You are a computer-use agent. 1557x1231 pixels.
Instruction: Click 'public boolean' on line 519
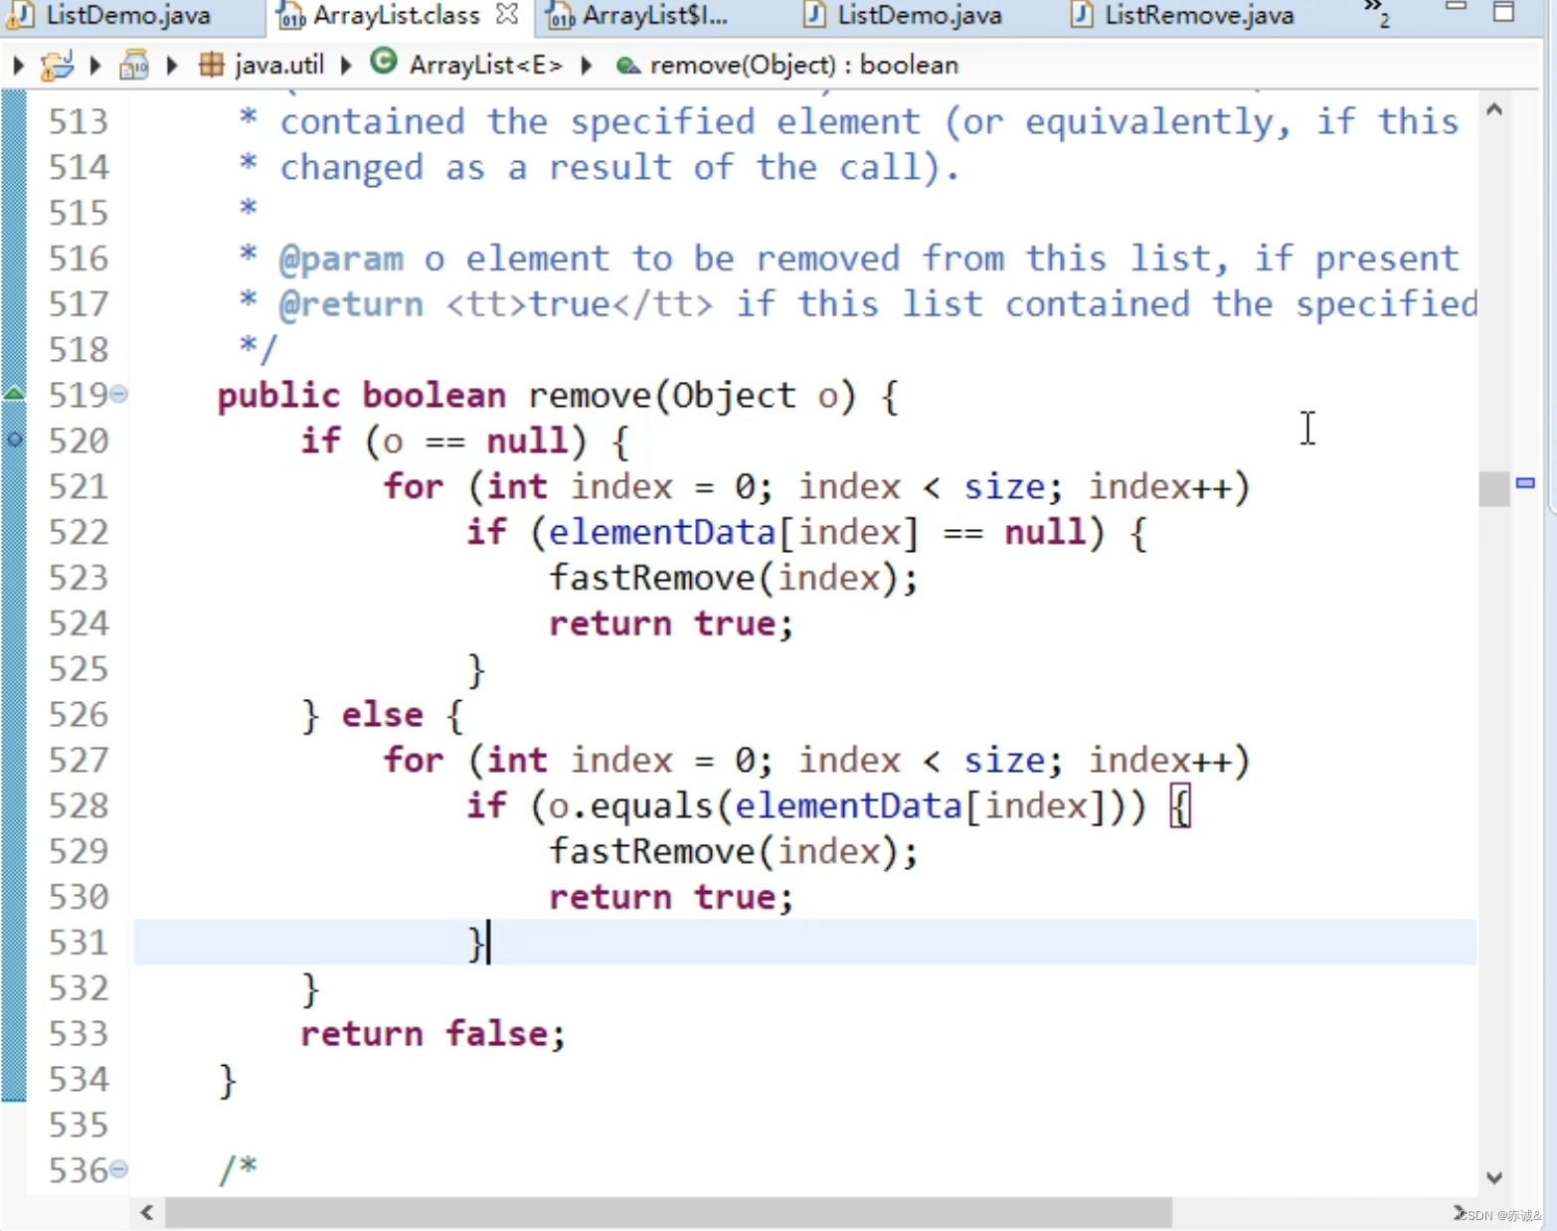point(362,396)
